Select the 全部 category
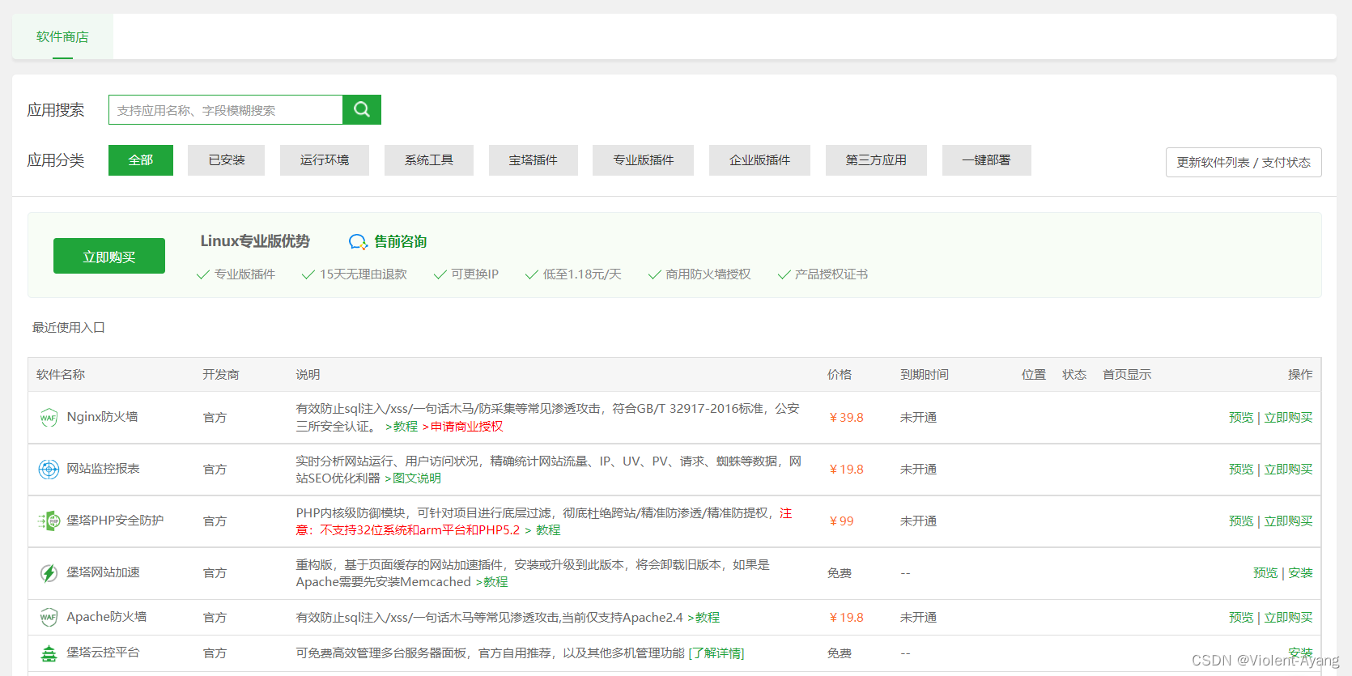 [141, 160]
